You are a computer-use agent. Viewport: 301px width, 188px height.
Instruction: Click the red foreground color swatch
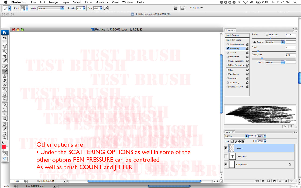4,147
